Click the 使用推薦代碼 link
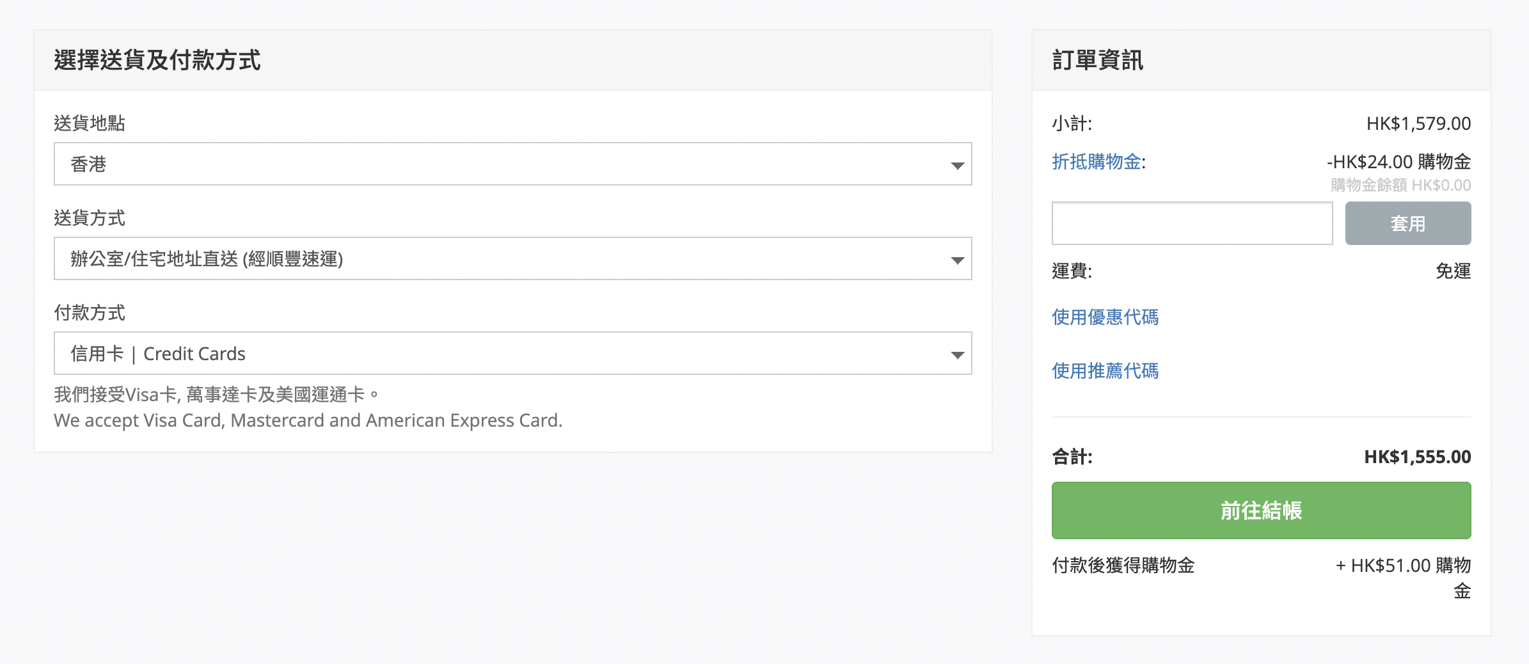The image size is (1529, 664). (x=1105, y=371)
